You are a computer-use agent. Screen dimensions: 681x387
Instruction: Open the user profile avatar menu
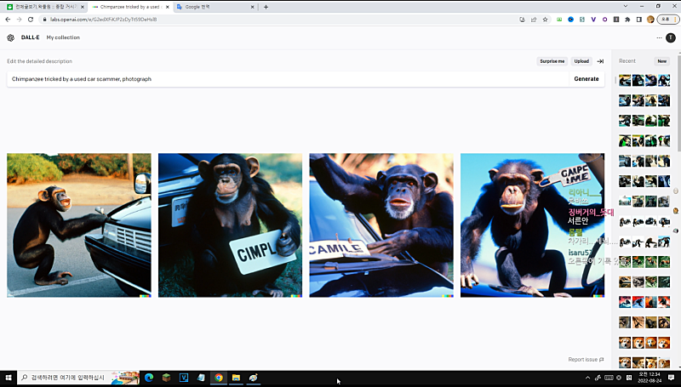[x=671, y=37]
